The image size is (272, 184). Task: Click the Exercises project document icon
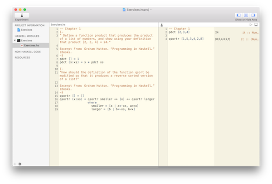click(19, 30)
